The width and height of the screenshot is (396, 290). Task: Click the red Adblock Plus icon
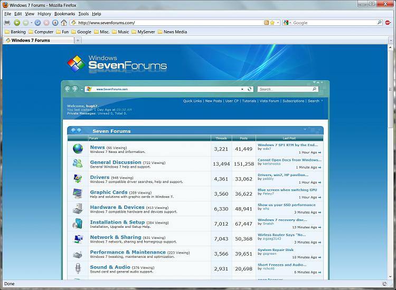(388, 23)
